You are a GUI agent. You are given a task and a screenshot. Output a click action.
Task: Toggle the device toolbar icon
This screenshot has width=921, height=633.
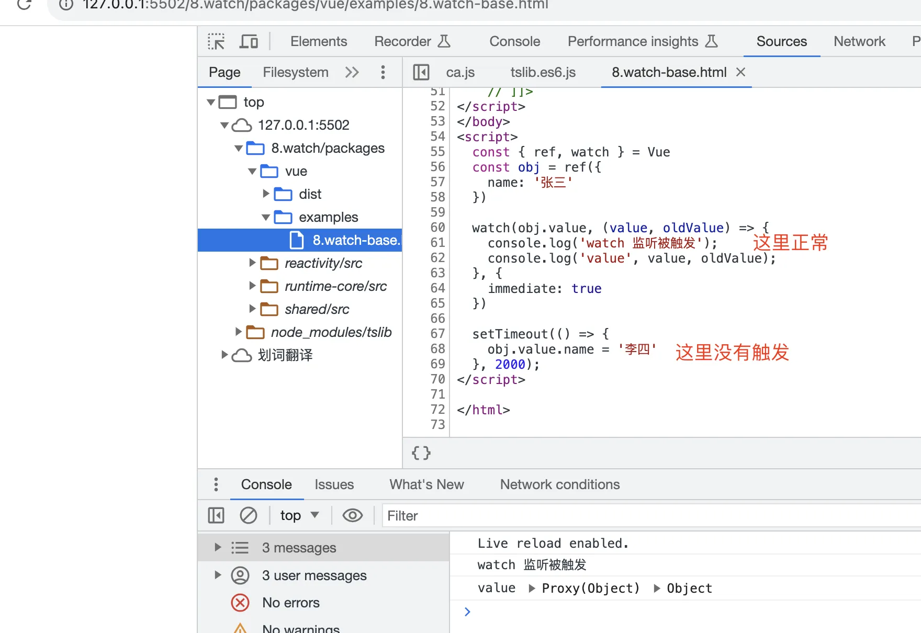point(249,41)
